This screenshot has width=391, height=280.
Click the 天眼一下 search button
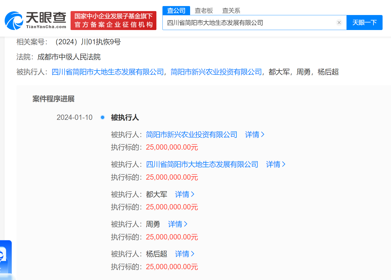coord(364,23)
